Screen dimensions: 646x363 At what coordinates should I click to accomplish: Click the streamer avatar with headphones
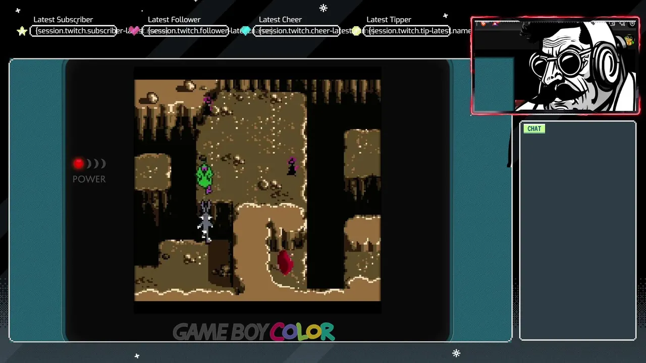click(x=575, y=66)
